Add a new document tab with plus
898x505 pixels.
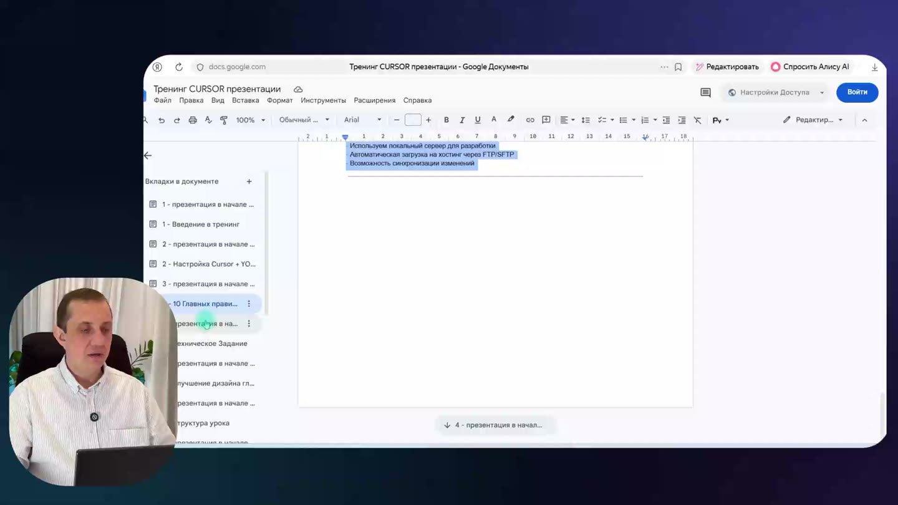(249, 181)
